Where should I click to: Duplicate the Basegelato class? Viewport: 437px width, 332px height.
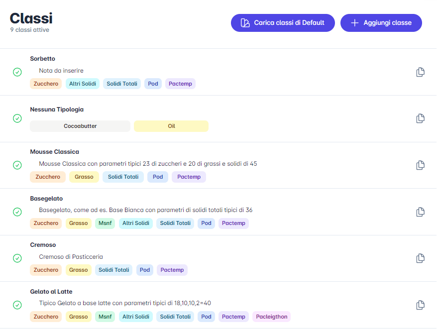click(x=420, y=212)
